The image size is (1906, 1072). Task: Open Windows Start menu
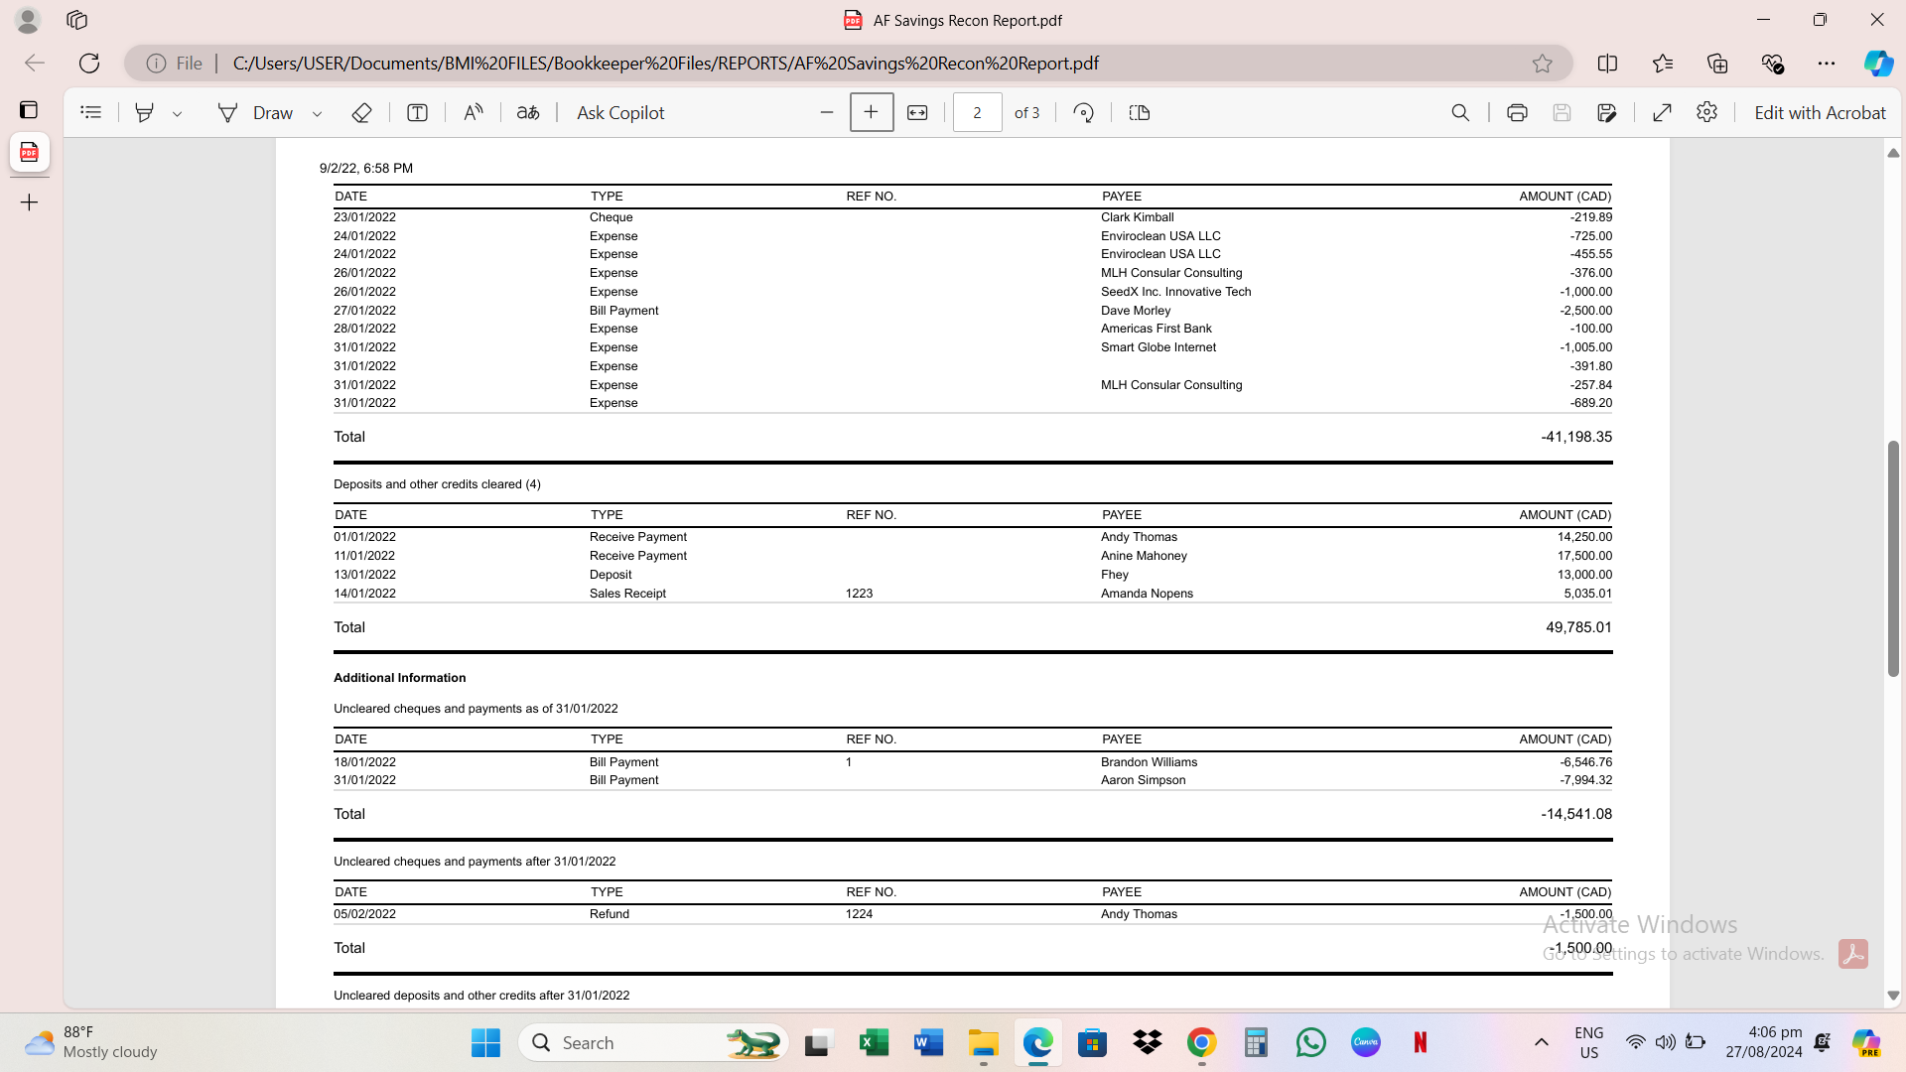[485, 1043]
